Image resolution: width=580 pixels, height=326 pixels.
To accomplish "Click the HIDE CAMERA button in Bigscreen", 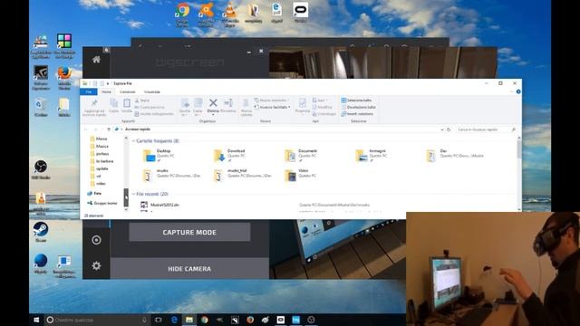I will 189,269.
